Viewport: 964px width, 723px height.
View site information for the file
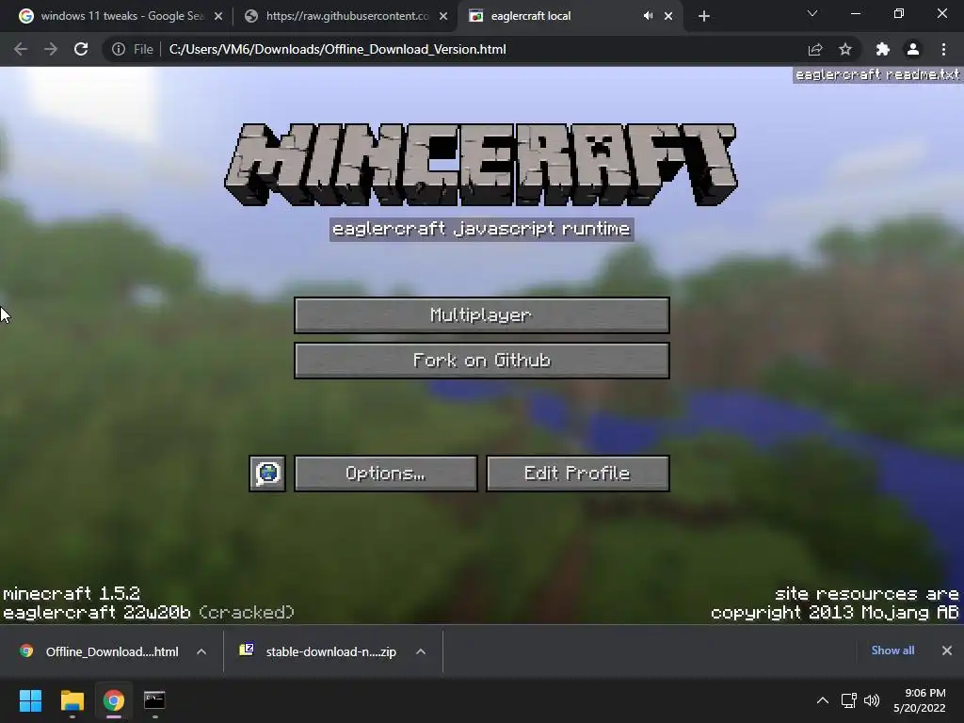click(x=132, y=49)
